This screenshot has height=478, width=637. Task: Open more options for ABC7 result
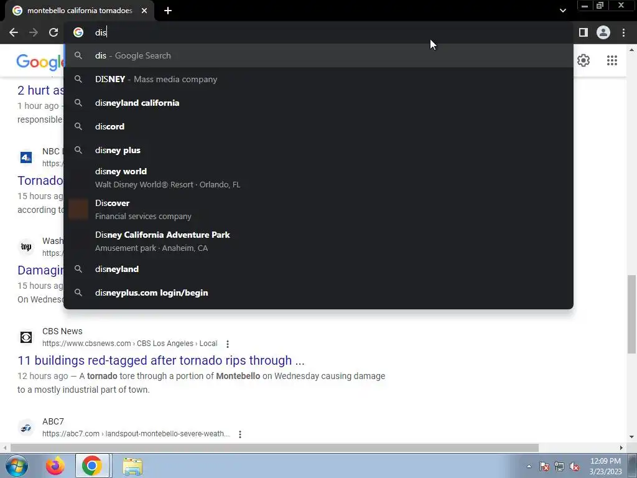(240, 434)
